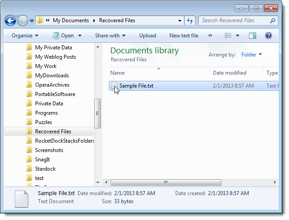Select the PortableSoftware folder
The width and height of the screenshot is (289, 220).
pyautogui.click(x=55, y=94)
